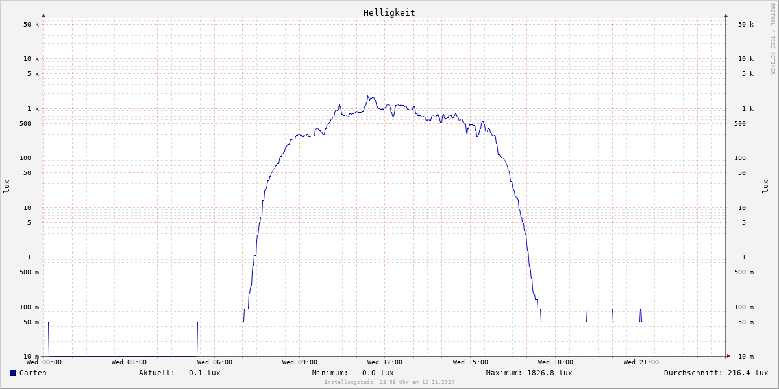
Task: Click the 10 m label on right axis
Action: 746,357
